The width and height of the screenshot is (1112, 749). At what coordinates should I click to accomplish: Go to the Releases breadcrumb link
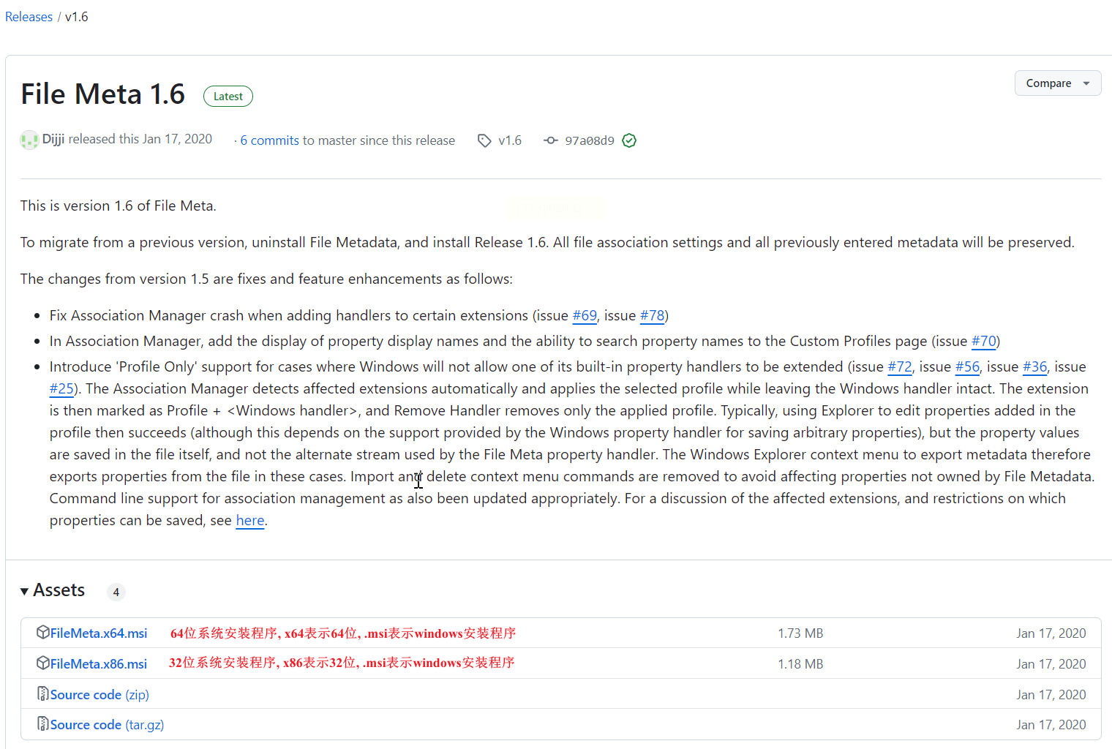tap(29, 17)
